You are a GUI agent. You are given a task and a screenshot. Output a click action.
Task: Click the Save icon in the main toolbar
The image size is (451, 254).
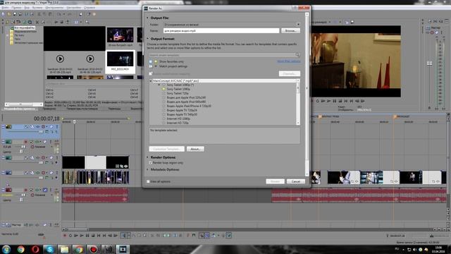click(15, 14)
